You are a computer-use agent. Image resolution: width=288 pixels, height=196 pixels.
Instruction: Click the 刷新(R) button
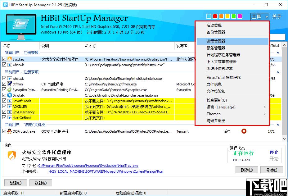41,183
